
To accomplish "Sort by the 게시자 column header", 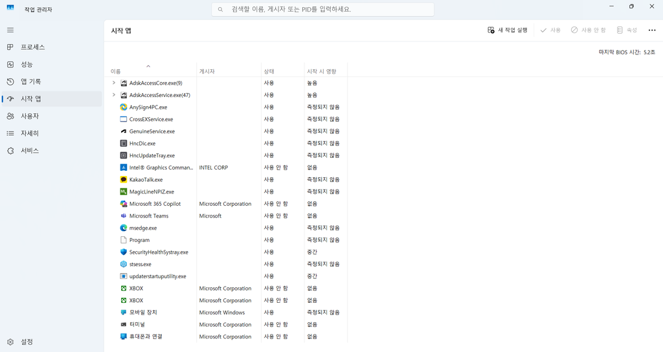I will [229, 71].
